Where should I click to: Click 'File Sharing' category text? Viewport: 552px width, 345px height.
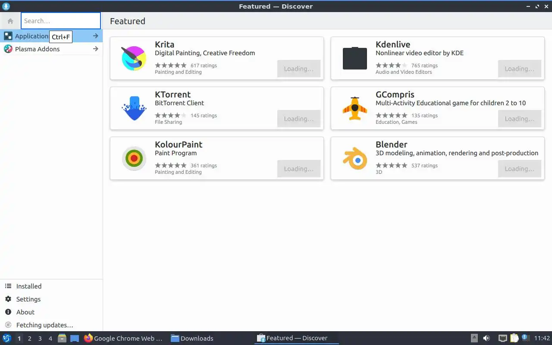pyautogui.click(x=168, y=122)
